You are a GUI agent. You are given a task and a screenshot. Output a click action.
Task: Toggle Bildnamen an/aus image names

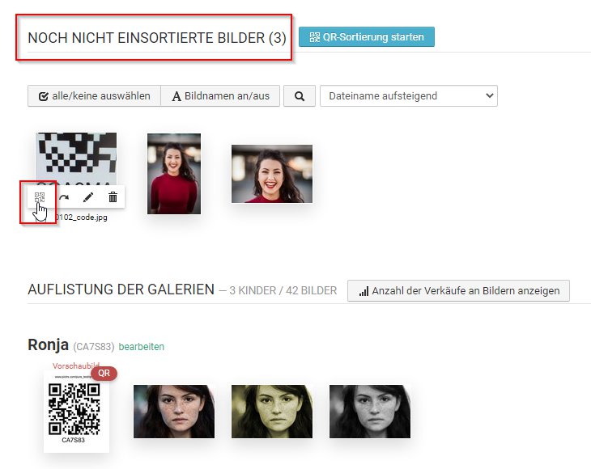220,95
